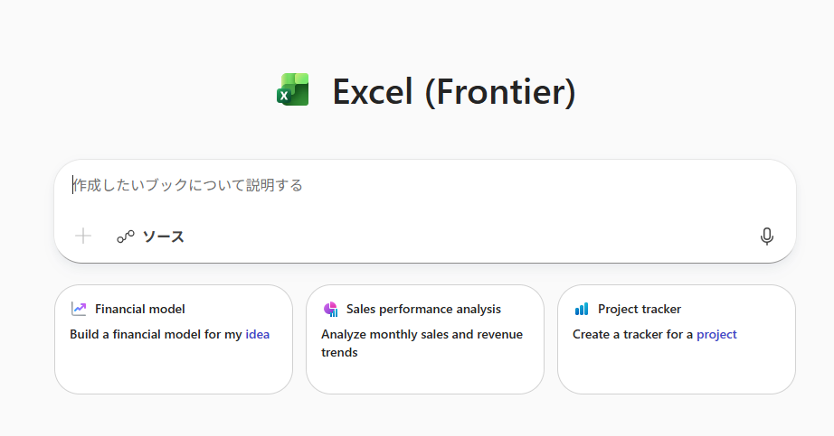Open the ソース sources option
The width and height of the screenshot is (834, 436).
click(163, 237)
